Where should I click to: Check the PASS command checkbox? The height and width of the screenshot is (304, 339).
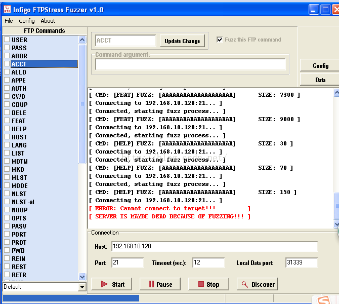tap(7, 48)
